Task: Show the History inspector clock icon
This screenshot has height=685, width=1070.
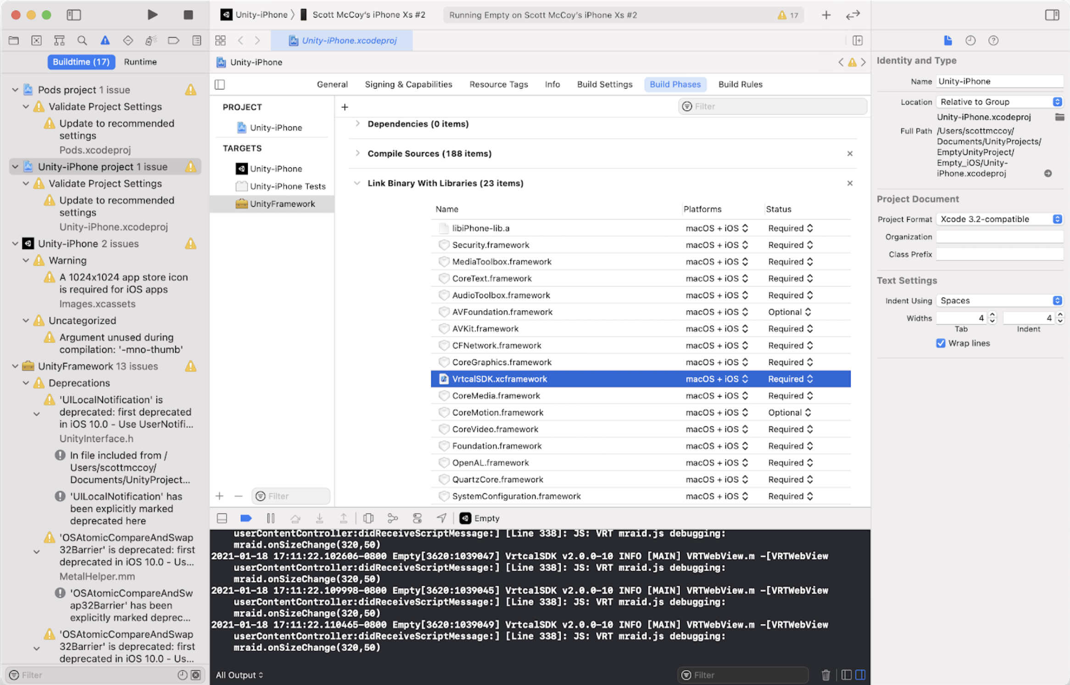Action: tap(970, 40)
